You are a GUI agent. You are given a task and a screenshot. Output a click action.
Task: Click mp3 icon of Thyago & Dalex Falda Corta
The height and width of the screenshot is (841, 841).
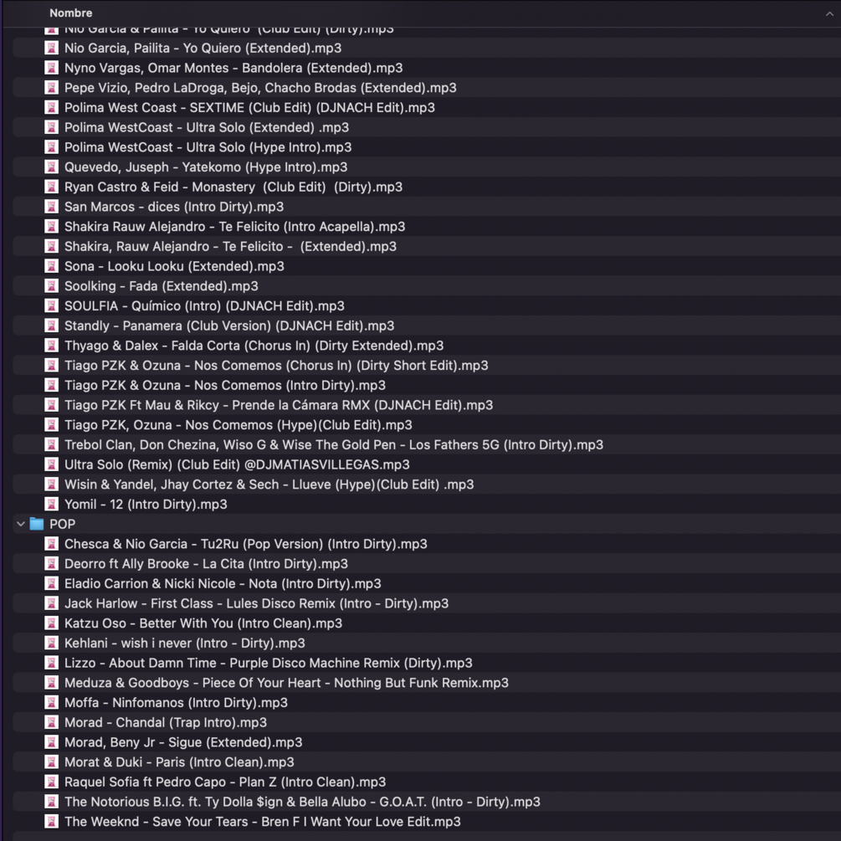pyautogui.click(x=52, y=346)
